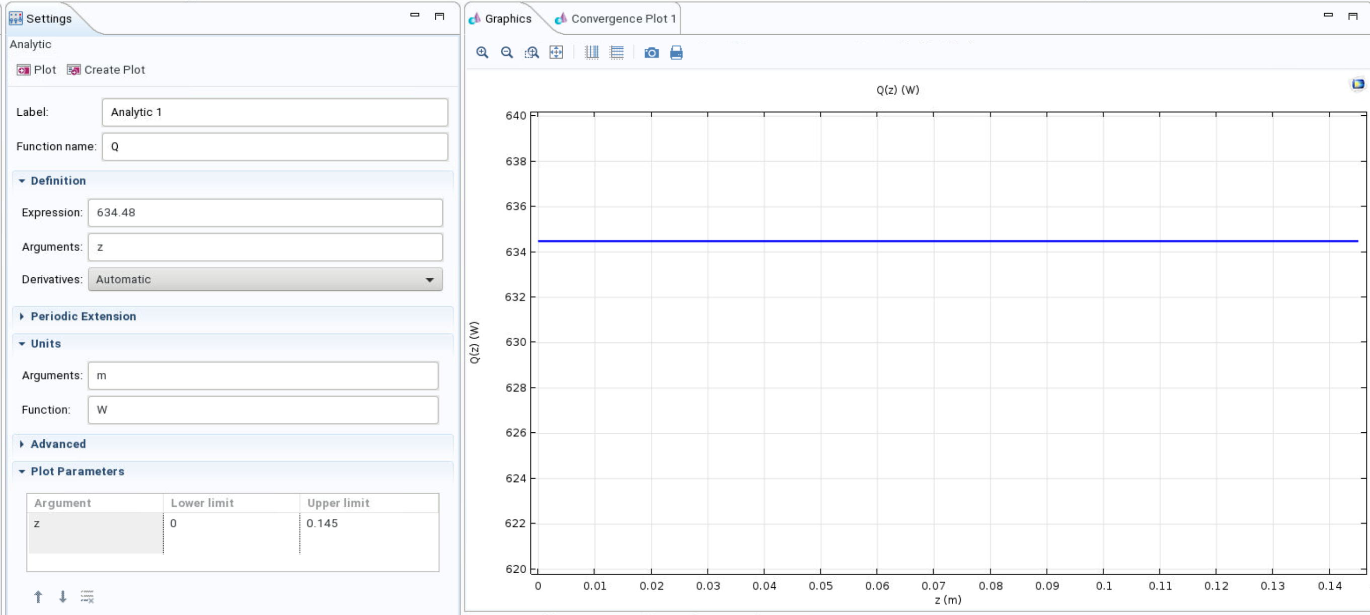Toggle the x-axis log scale button
Viewport: 1370px width, 615px height.
[x=591, y=53]
